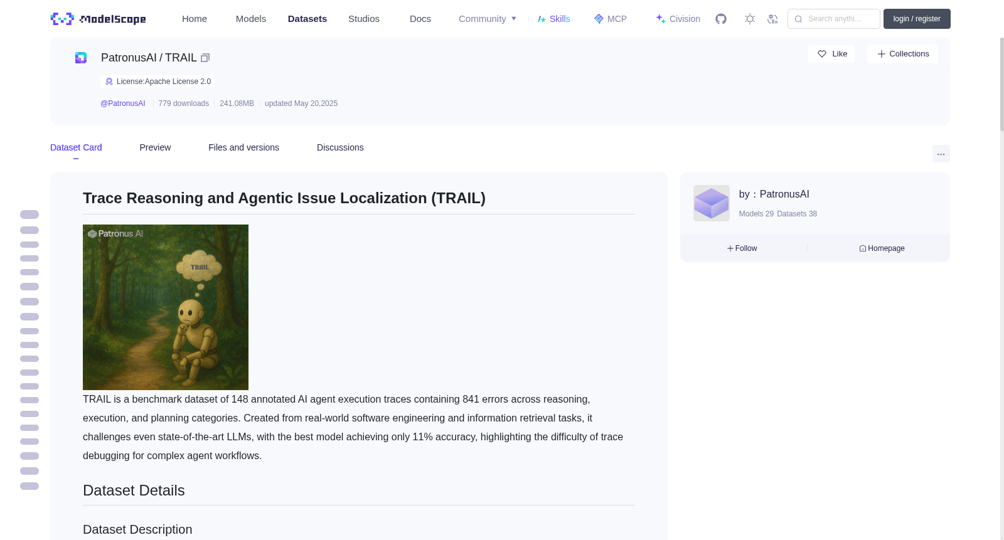Visit the Civision link
Image resolution: width=1004 pixels, height=540 pixels.
click(678, 19)
